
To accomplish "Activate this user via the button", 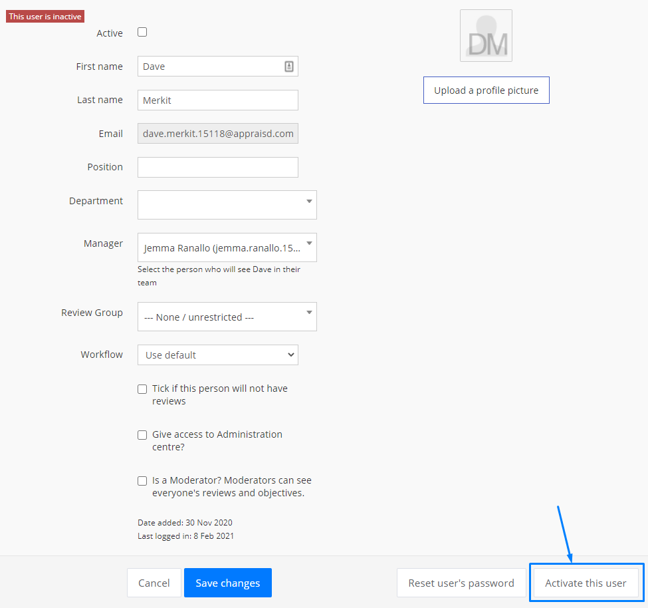I will click(x=586, y=583).
